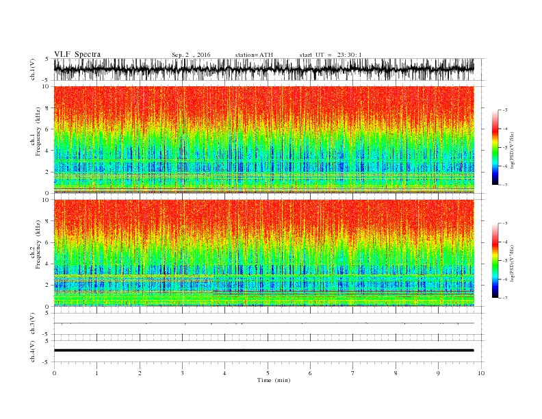Select the date text "Sep. 2 , 2016"
Viewport: 542px width, 419px height.
point(191,55)
